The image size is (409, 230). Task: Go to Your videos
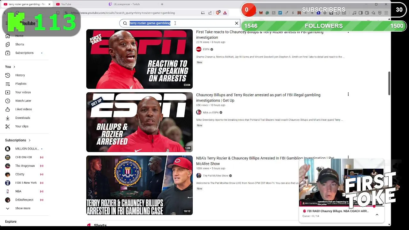click(x=23, y=92)
